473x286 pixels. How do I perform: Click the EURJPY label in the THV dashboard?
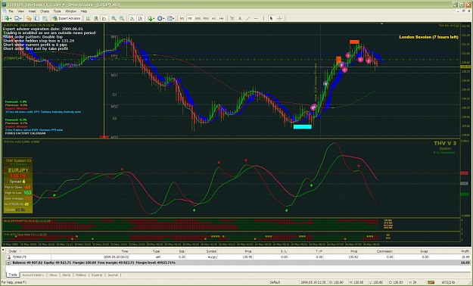(x=18, y=170)
